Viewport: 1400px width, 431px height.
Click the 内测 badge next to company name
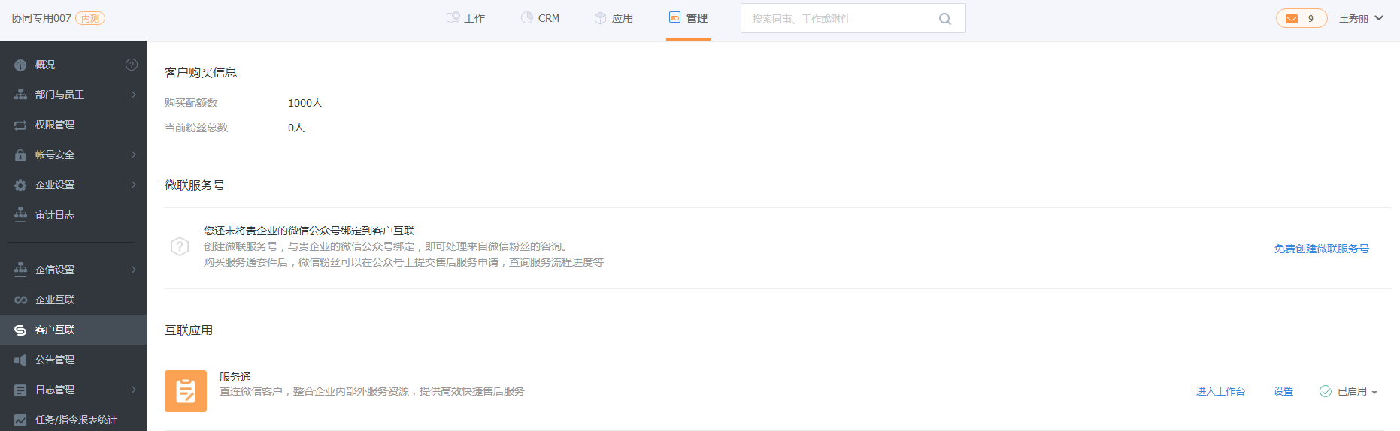[90, 19]
